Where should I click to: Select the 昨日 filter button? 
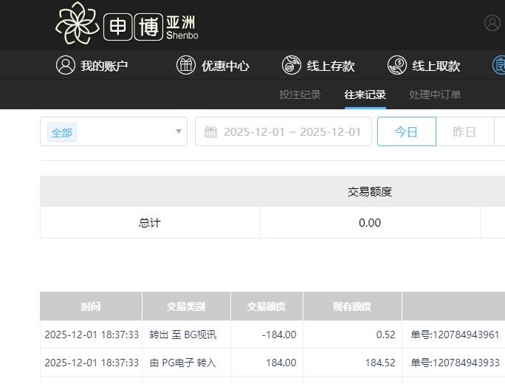coord(464,132)
